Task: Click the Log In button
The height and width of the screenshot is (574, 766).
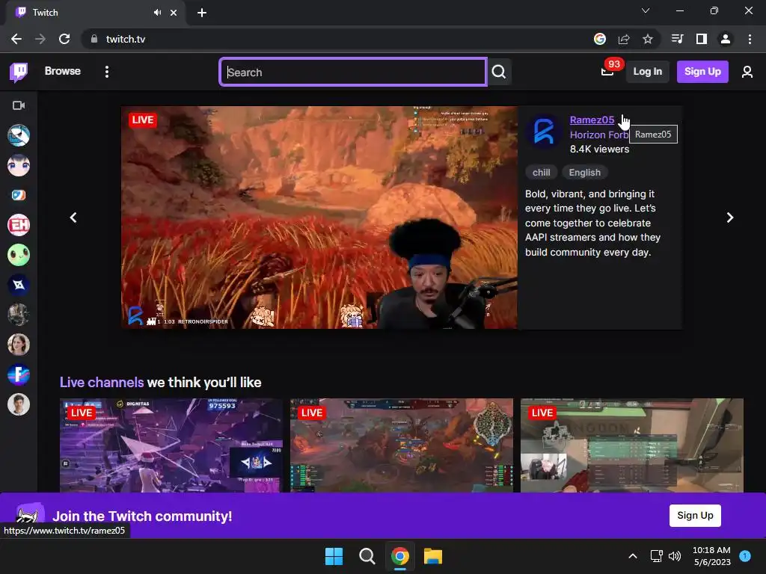Action: 647,72
